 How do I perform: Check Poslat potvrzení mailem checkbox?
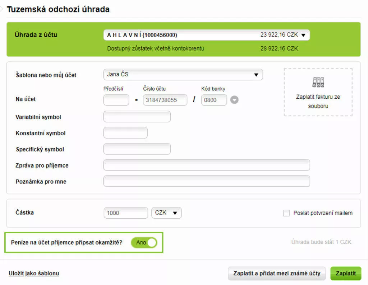[x=286, y=213]
